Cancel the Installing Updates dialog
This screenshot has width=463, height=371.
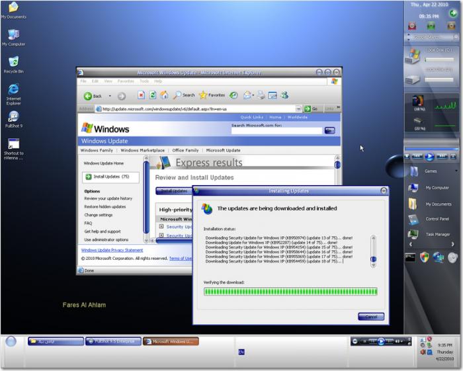370,316
